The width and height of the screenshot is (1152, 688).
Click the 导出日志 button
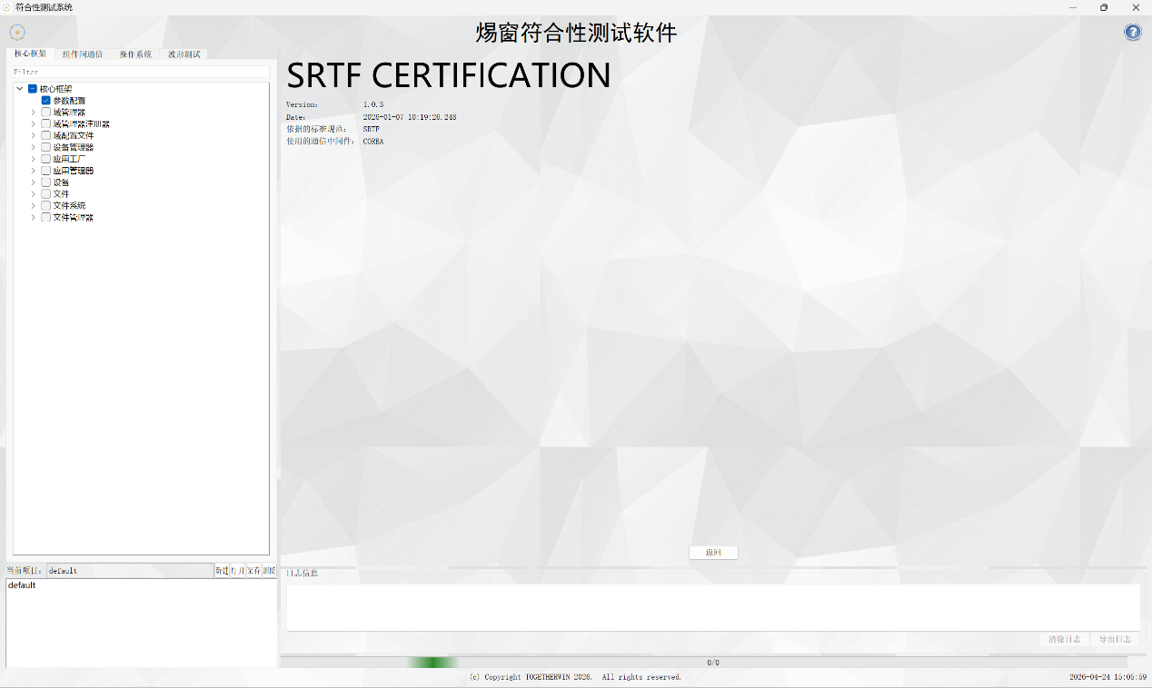(x=1115, y=639)
